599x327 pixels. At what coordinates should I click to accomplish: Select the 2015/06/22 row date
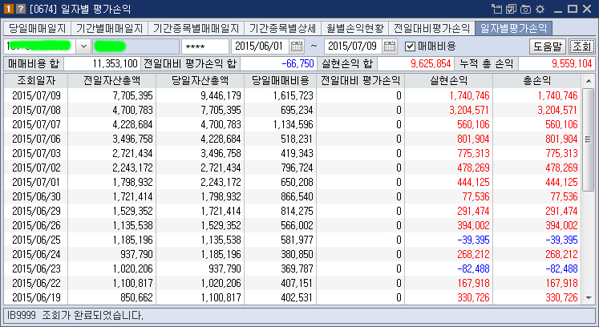(36, 283)
